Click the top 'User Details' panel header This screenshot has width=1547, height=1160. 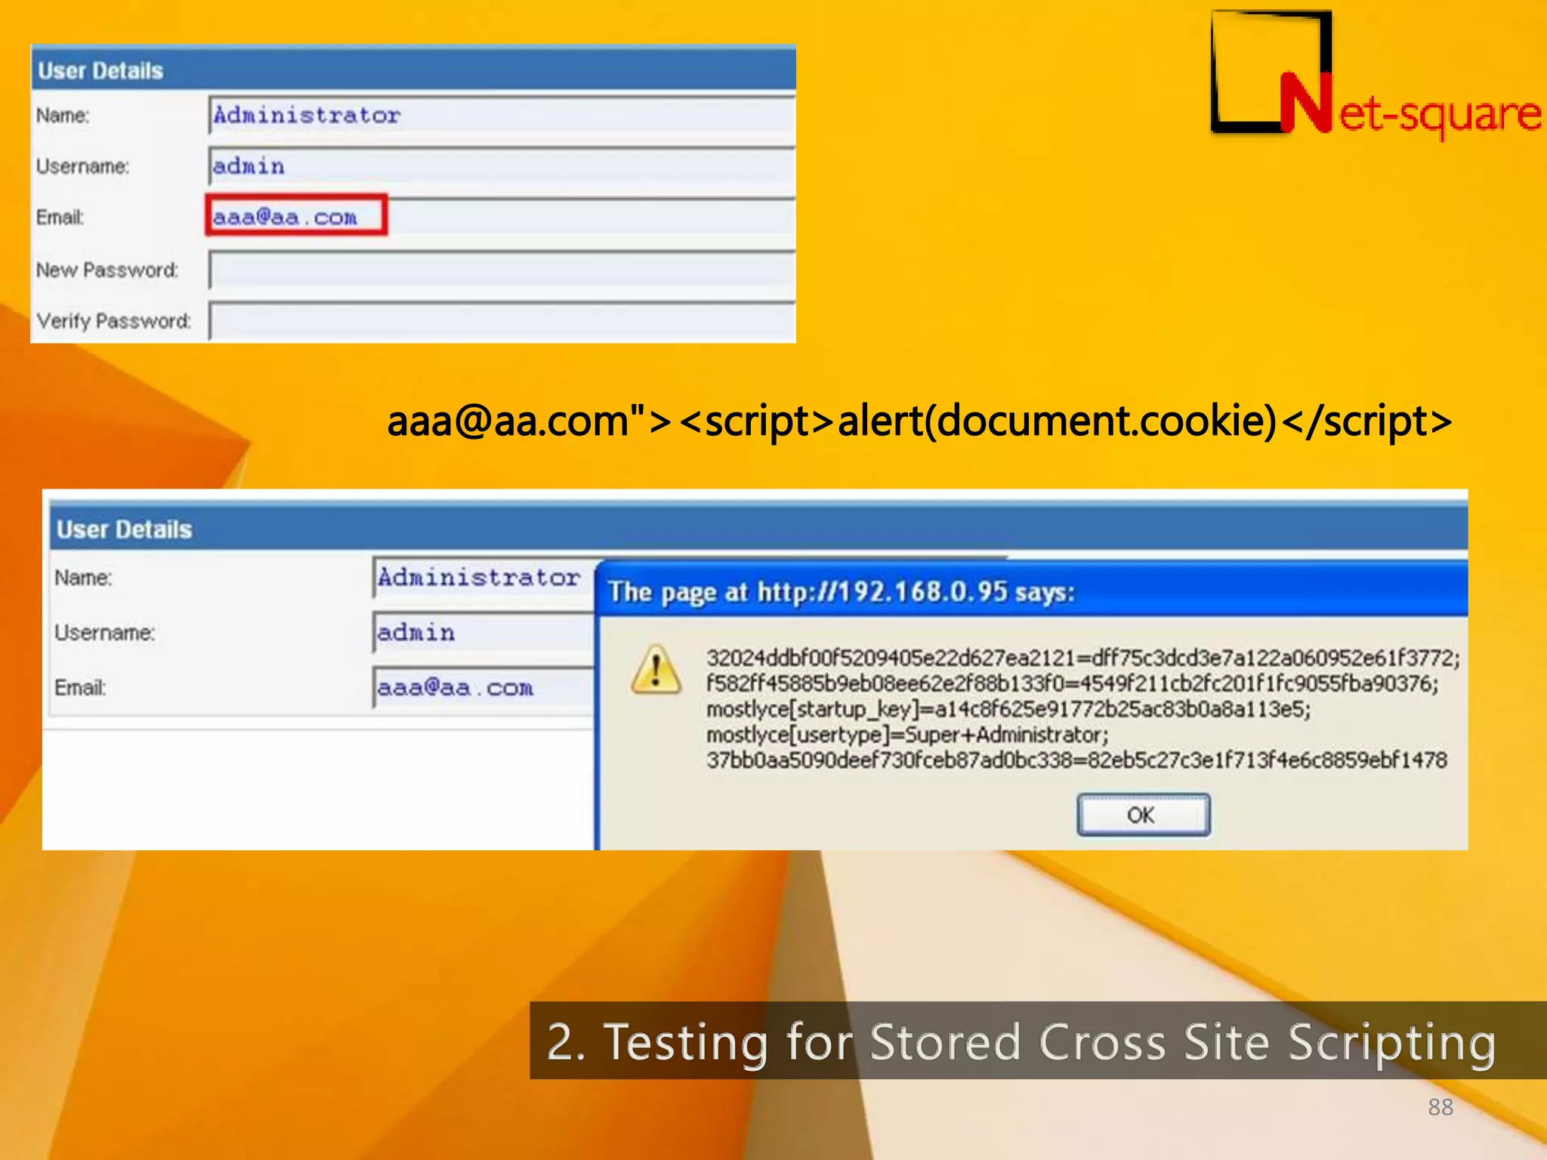413,69
